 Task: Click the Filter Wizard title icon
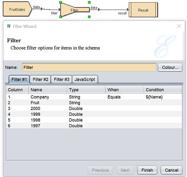click(x=9, y=26)
